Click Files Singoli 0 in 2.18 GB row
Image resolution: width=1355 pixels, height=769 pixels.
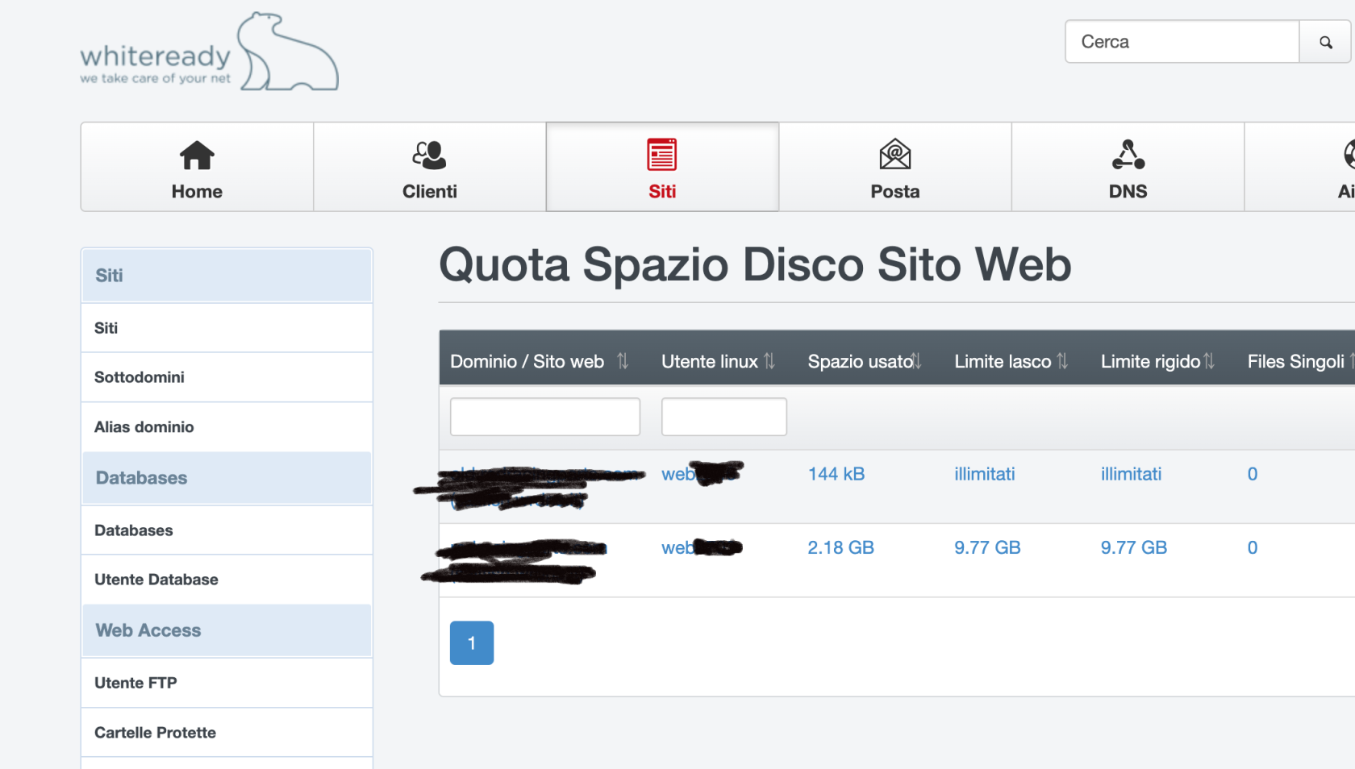pos(1253,547)
